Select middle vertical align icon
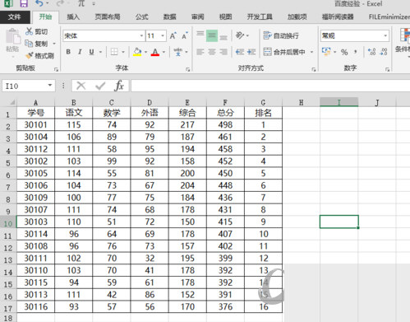The height and width of the screenshot is (322, 410). point(212,35)
